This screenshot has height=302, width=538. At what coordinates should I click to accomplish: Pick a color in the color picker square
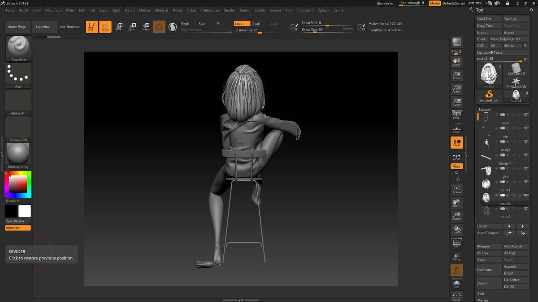[x=18, y=184]
